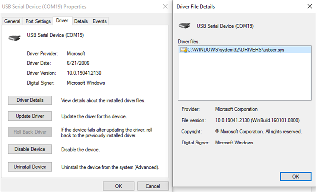Switch to the Details tab
This screenshot has width=316, height=192.
pyautogui.click(x=81, y=21)
